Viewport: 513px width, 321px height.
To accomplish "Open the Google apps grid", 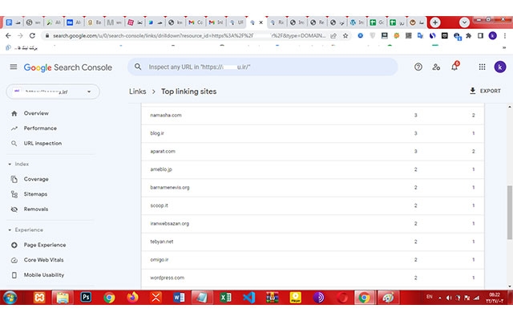I will 482,67.
